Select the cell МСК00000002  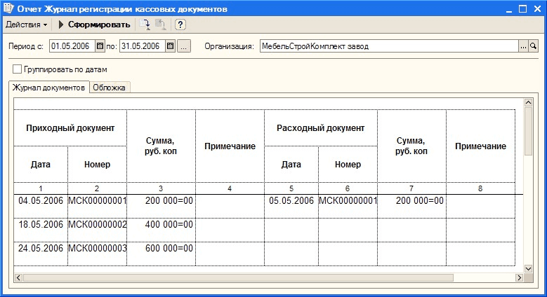pos(97,230)
